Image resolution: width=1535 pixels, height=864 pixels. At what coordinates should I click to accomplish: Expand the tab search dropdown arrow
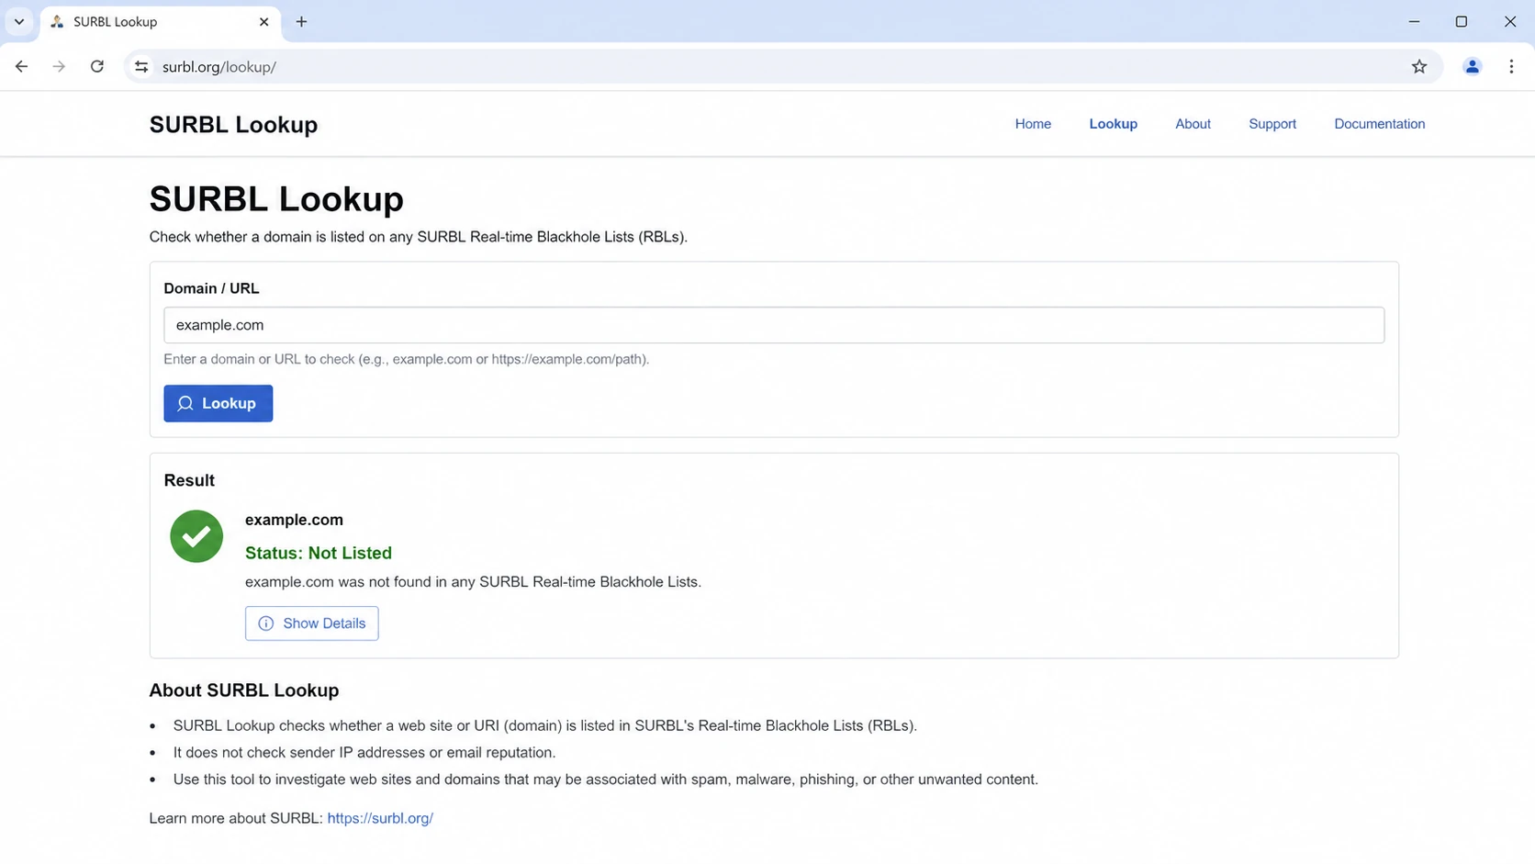click(x=18, y=21)
